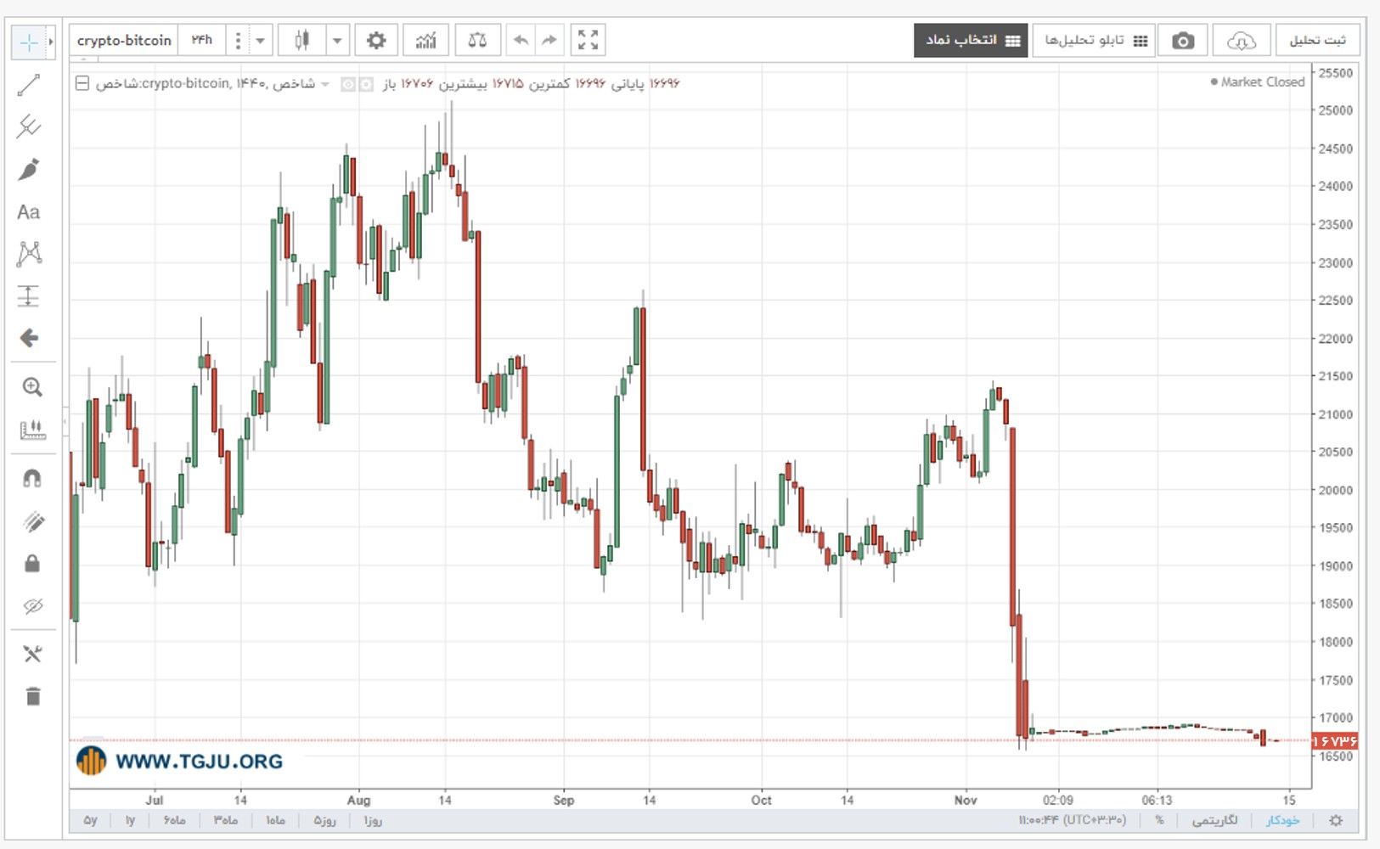Select the crosshair cursor tool
1380x849 pixels.
[x=29, y=42]
